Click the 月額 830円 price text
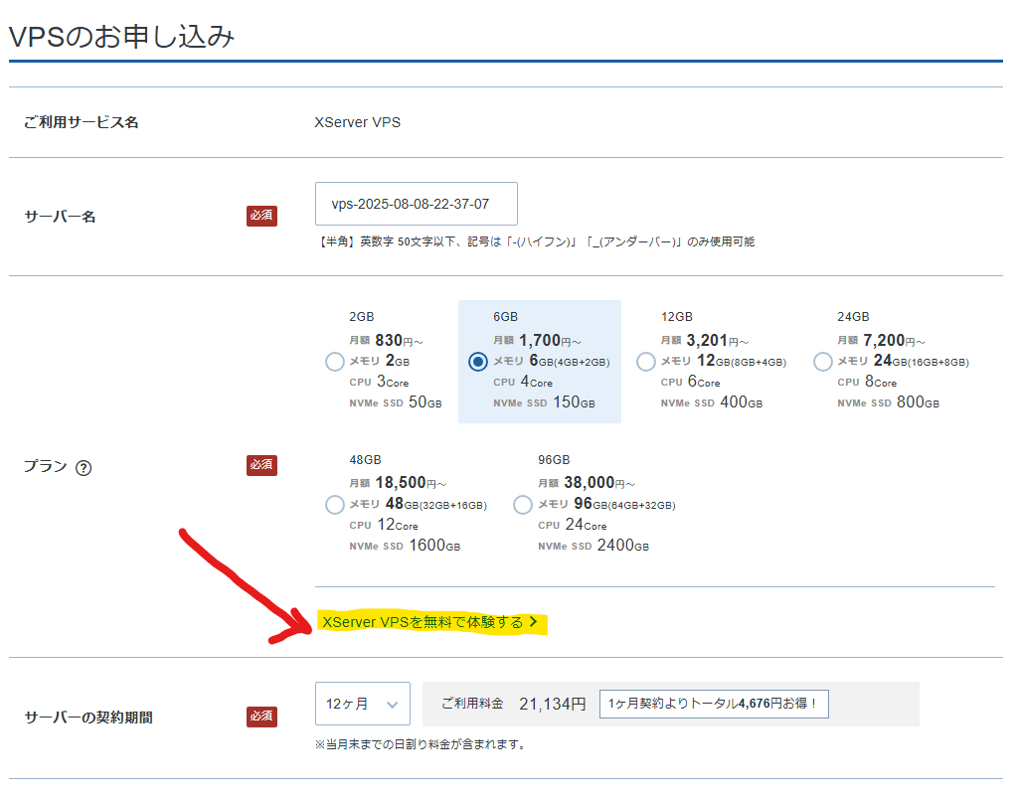Viewport: 1016px width, 798px height. tap(386, 341)
